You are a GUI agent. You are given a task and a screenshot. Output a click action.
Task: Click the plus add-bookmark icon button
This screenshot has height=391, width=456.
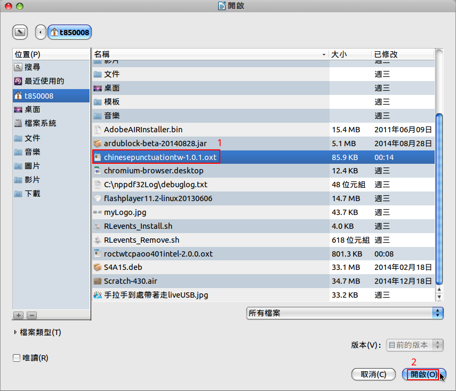click(18, 315)
